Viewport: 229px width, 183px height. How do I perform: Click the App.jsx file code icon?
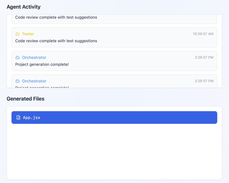[x=18, y=118]
